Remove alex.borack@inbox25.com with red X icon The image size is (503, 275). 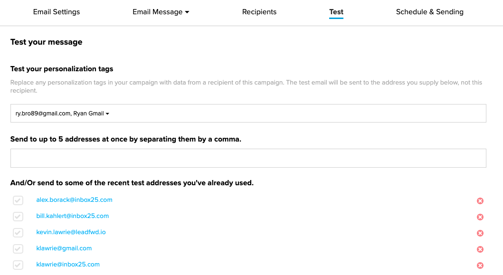click(x=480, y=201)
